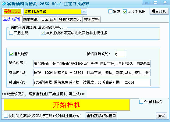Click the 喊话内容2 text field

click(92, 73)
